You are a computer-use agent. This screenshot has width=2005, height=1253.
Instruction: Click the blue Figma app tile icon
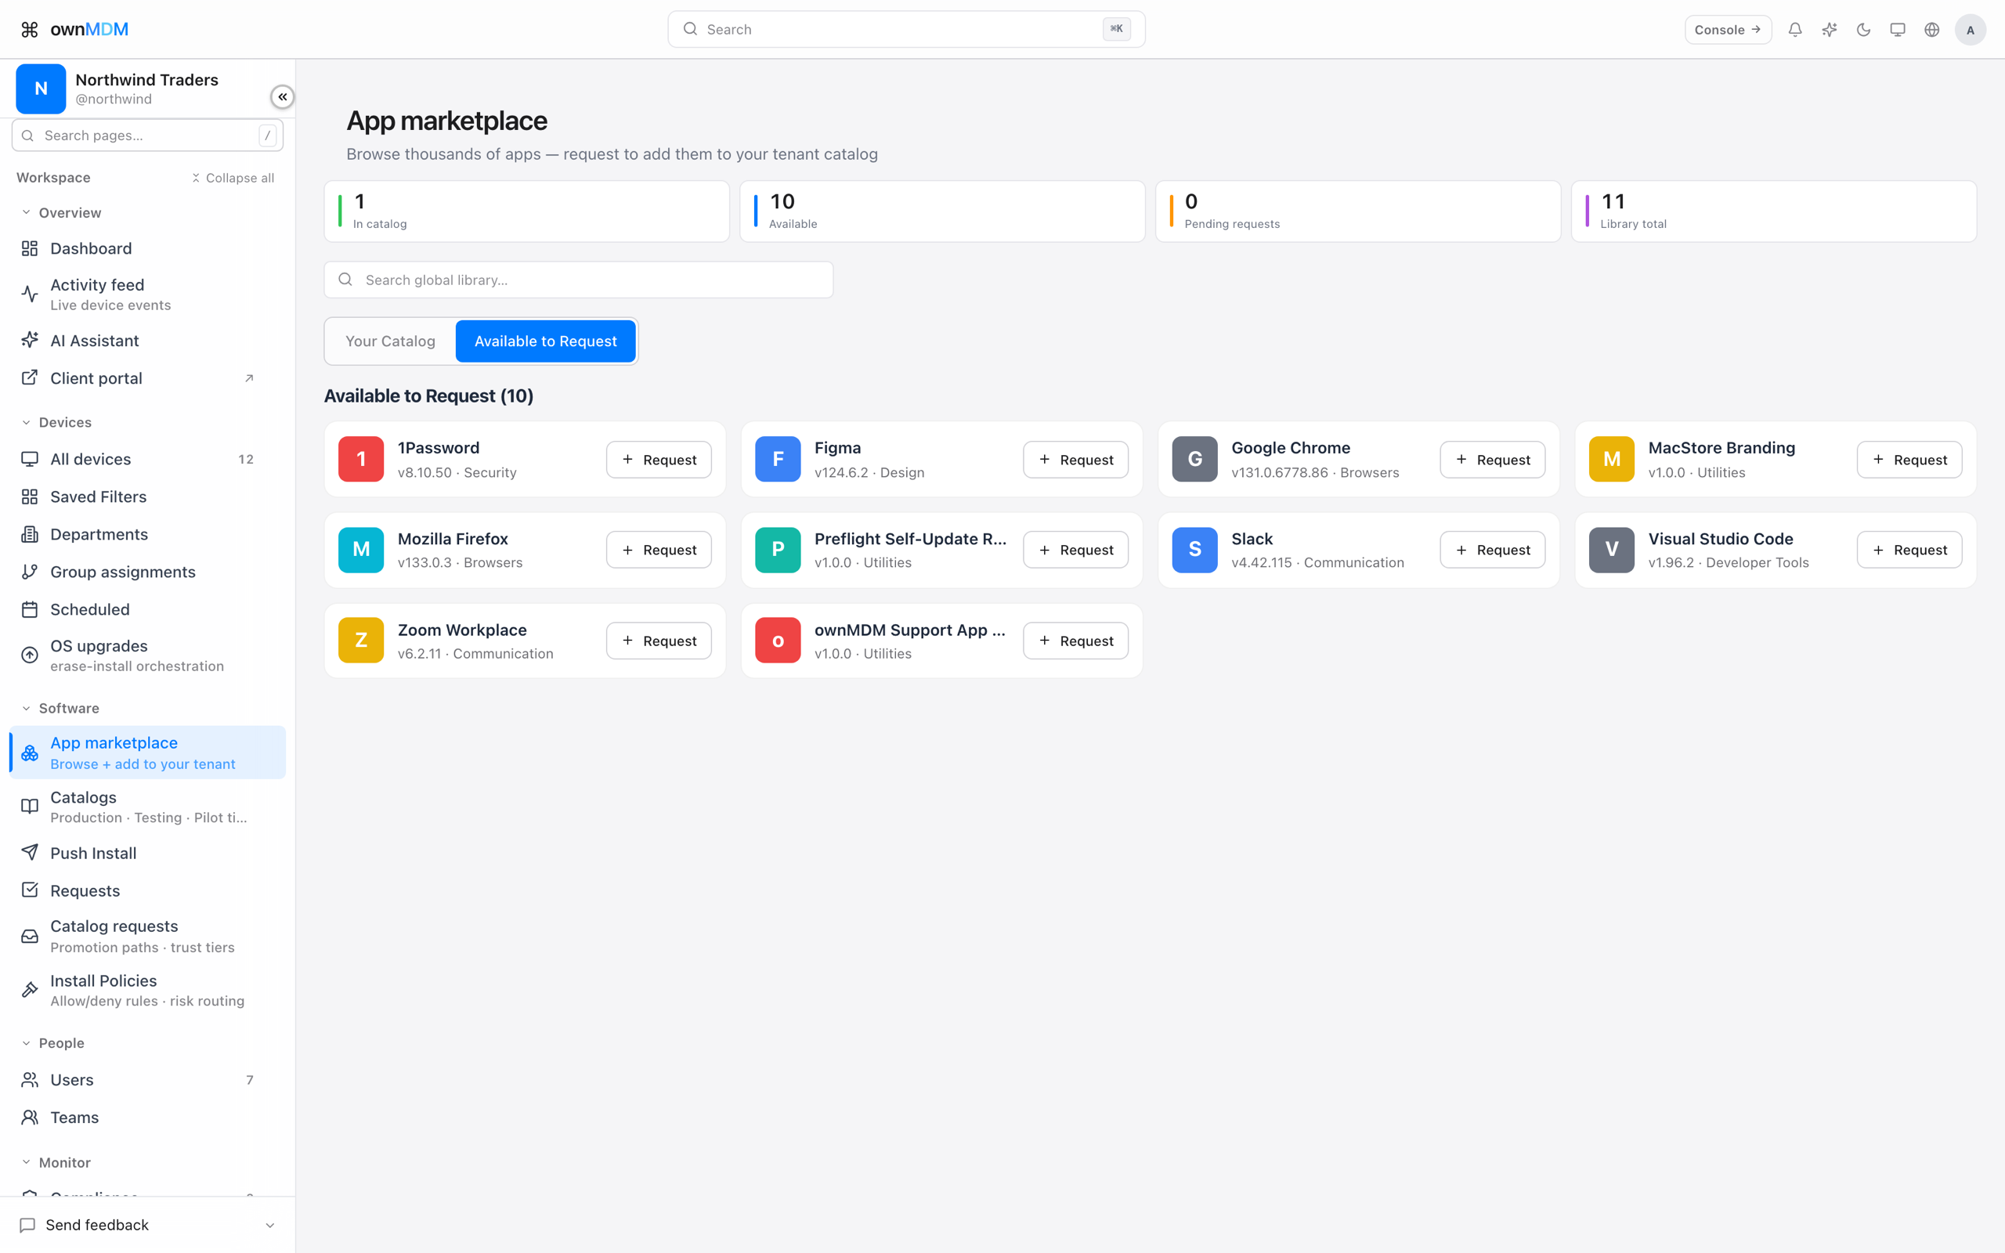click(x=778, y=459)
